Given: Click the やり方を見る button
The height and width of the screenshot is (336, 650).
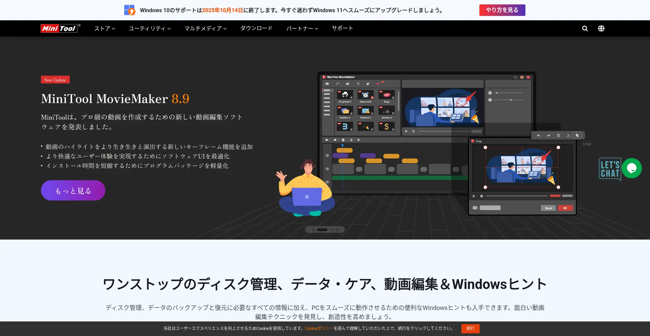Looking at the screenshot, I should pyautogui.click(x=502, y=10).
